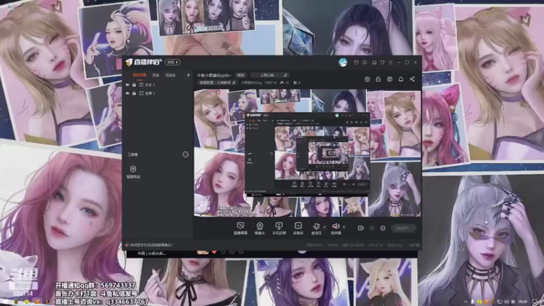Toggle visibility eye of 全屏 1 layer
This screenshot has width=544, height=306.
[127, 93]
